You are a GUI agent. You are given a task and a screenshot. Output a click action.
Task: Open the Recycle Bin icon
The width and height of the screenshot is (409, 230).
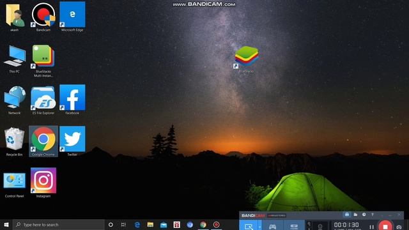tap(15, 142)
